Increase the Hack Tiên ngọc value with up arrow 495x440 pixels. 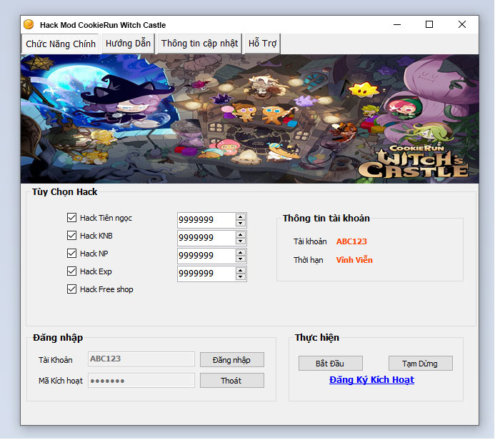click(241, 217)
